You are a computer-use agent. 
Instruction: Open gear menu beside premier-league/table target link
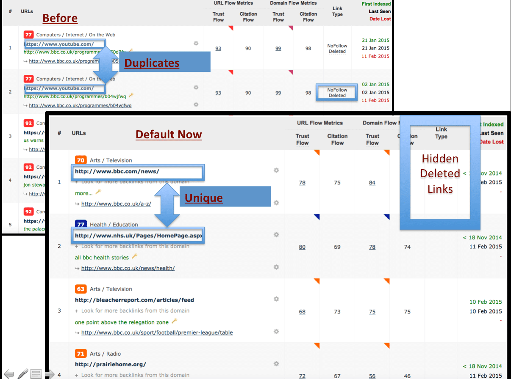click(x=276, y=332)
